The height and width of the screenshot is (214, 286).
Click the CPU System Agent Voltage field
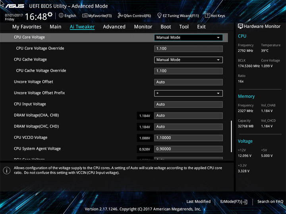click(188, 149)
